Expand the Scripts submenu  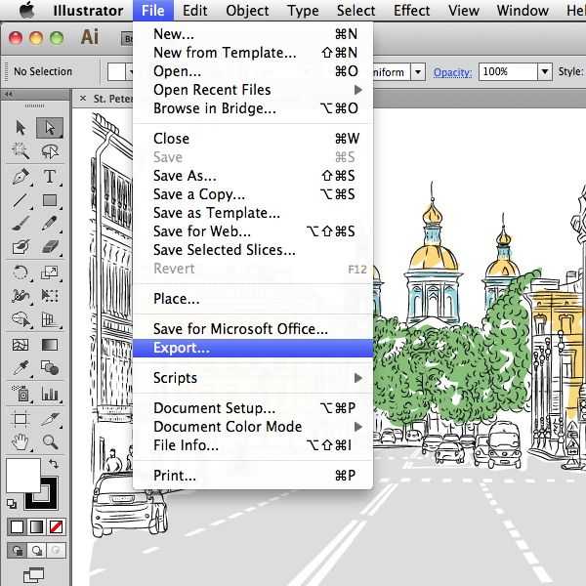[253, 378]
